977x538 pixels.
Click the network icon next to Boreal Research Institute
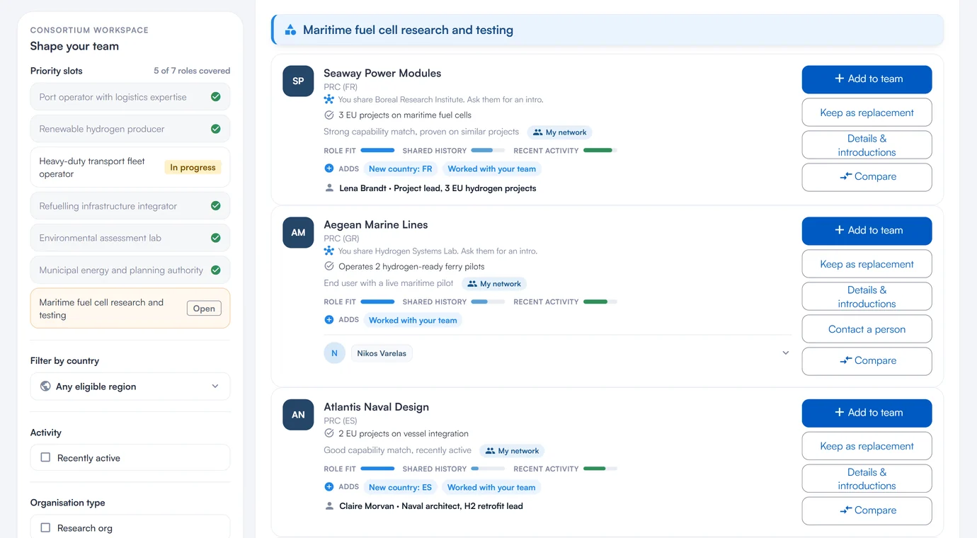pyautogui.click(x=329, y=100)
